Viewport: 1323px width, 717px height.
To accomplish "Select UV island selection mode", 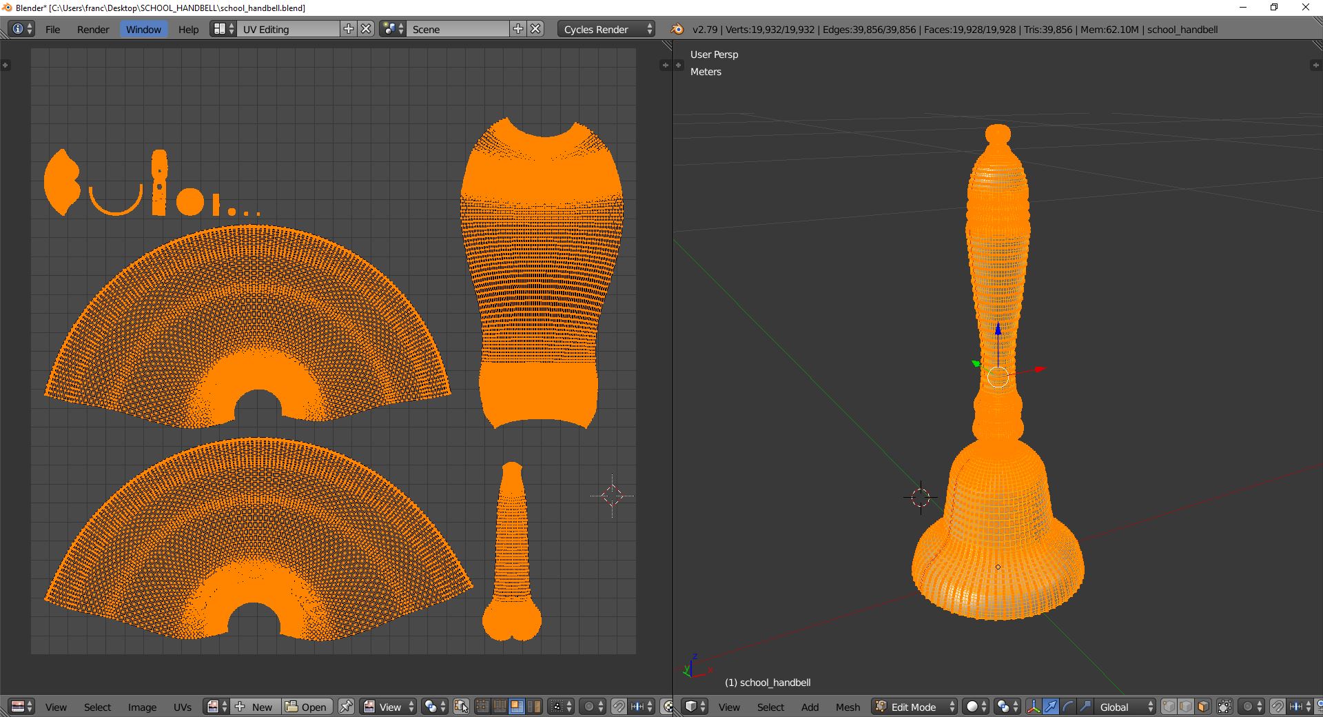I will (x=533, y=707).
